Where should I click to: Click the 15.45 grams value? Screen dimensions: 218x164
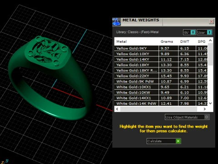(x=166, y=76)
